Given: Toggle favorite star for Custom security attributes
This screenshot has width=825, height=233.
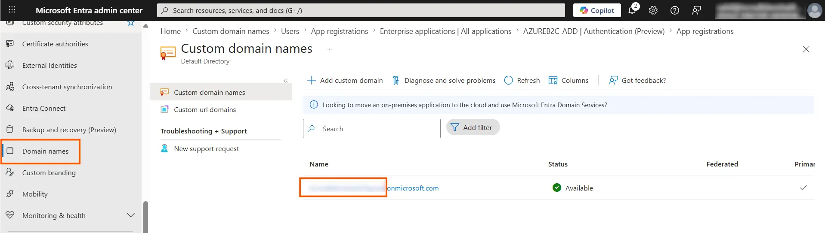Looking at the screenshot, I should tap(131, 23).
